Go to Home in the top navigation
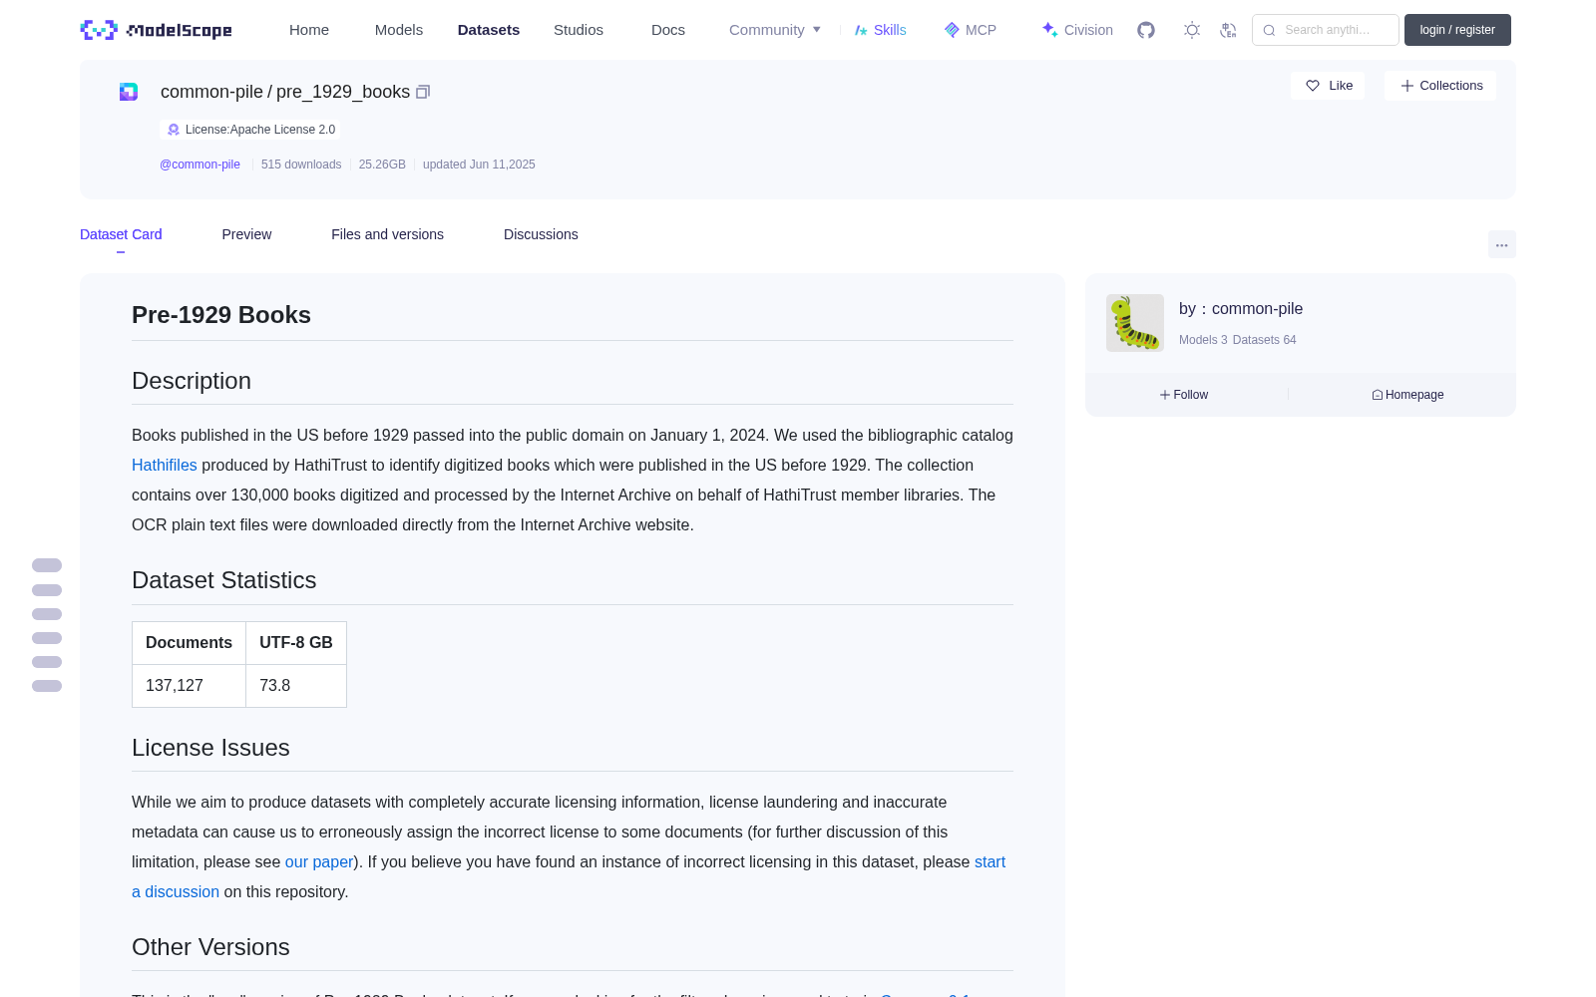Image resolution: width=1596 pixels, height=997 pixels. click(309, 30)
